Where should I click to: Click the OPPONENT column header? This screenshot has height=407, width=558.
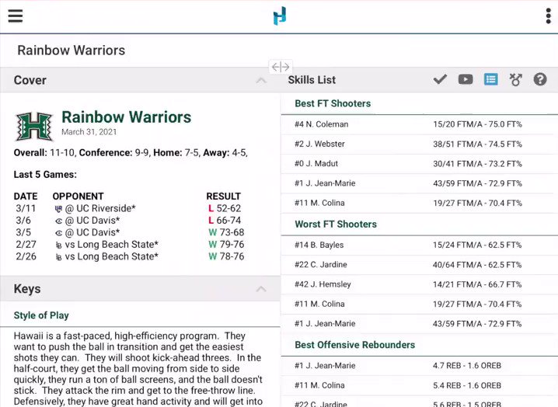click(x=78, y=197)
